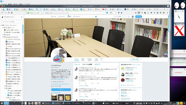Open the bio website link
Image resolution: width=186 pixels, height=105 pixels.
pyautogui.click(x=58, y=79)
